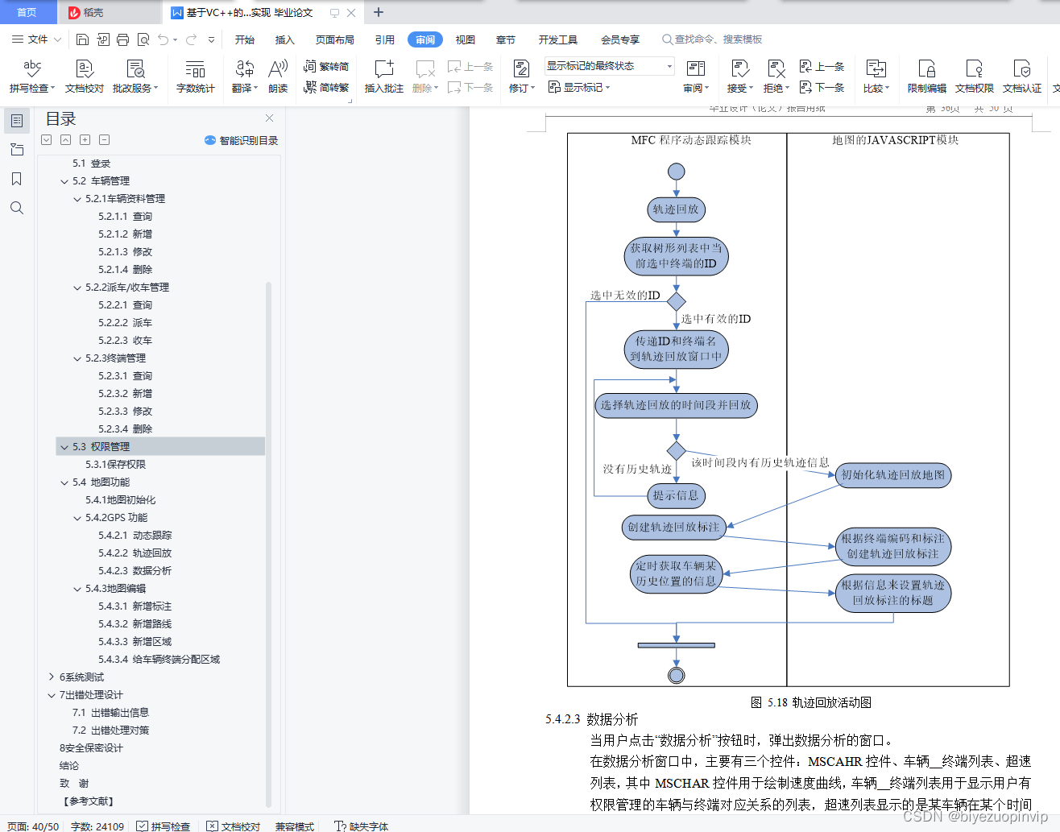Tick the select-all checkbox in 目录 panel
The image size is (1060, 832).
pos(46,139)
